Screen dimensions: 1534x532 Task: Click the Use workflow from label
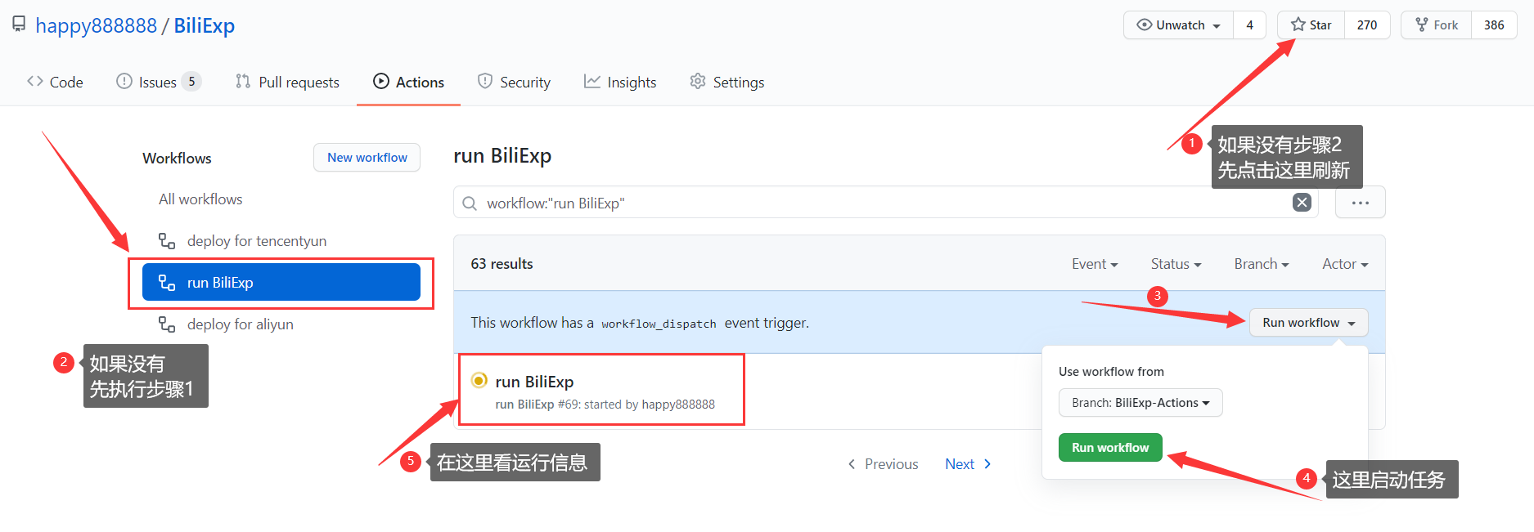(x=1111, y=372)
